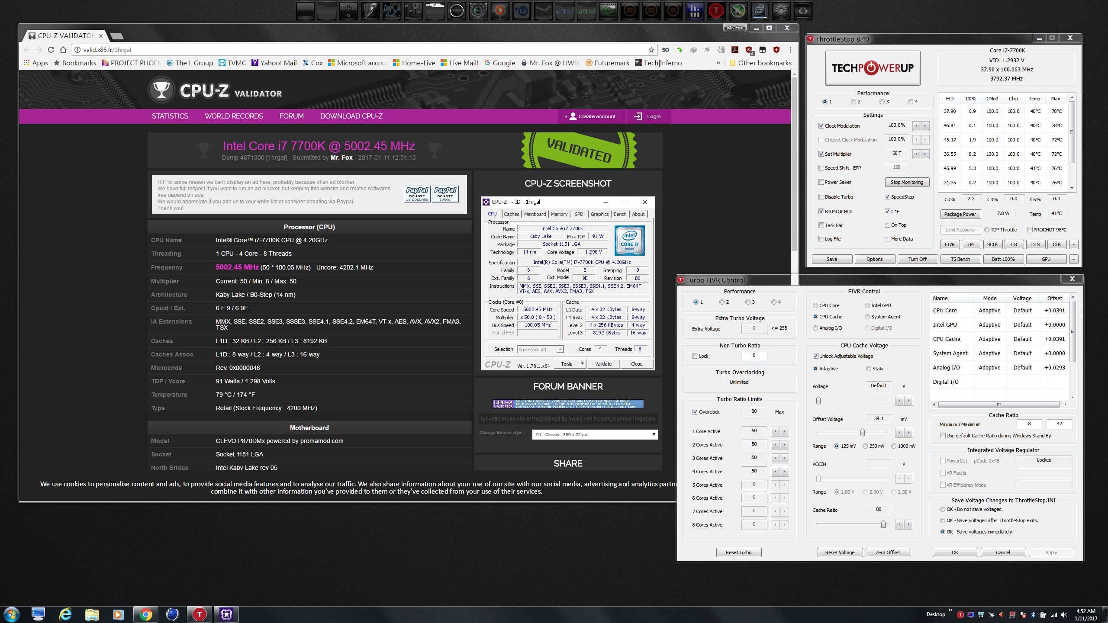
Task: Click the SO extension icon
Action: pyautogui.click(x=666, y=50)
